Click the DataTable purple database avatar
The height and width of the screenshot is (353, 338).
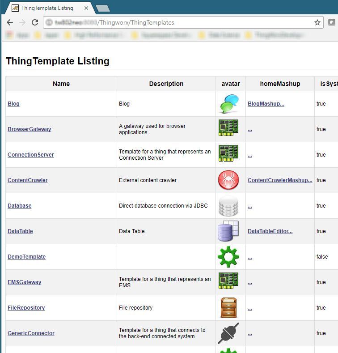[x=228, y=231]
